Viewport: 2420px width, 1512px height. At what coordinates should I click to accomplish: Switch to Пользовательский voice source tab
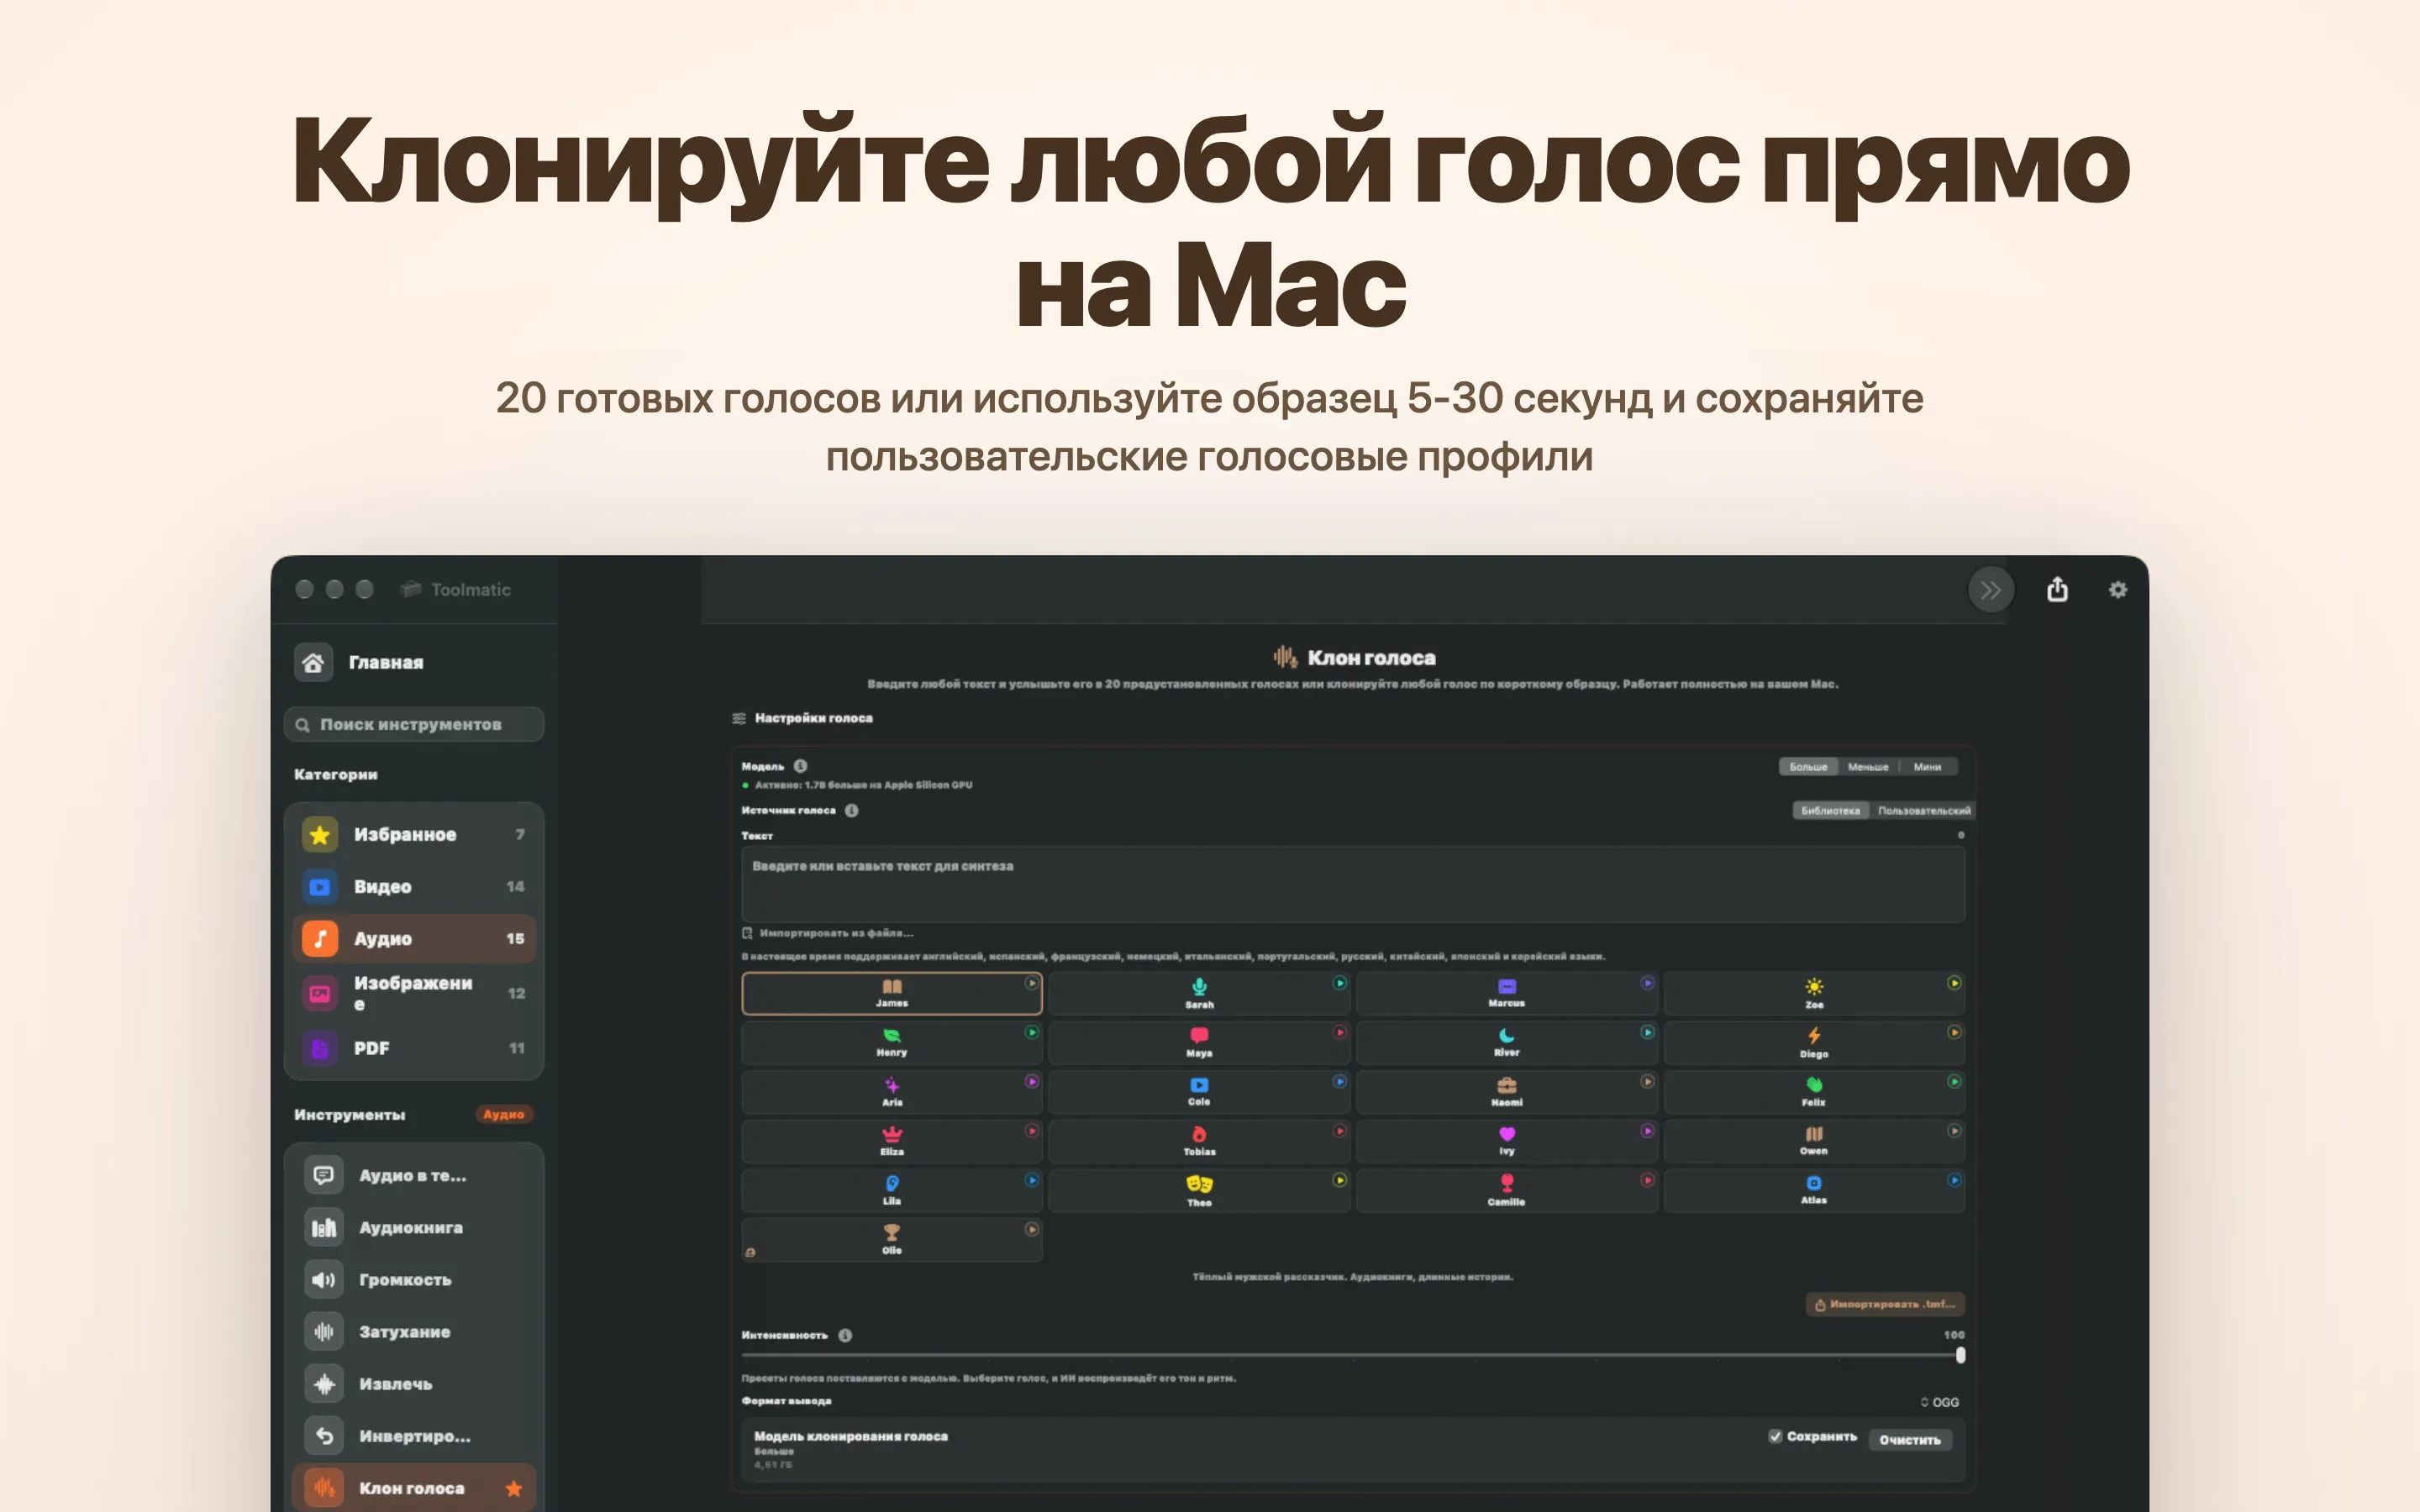click(x=1923, y=810)
